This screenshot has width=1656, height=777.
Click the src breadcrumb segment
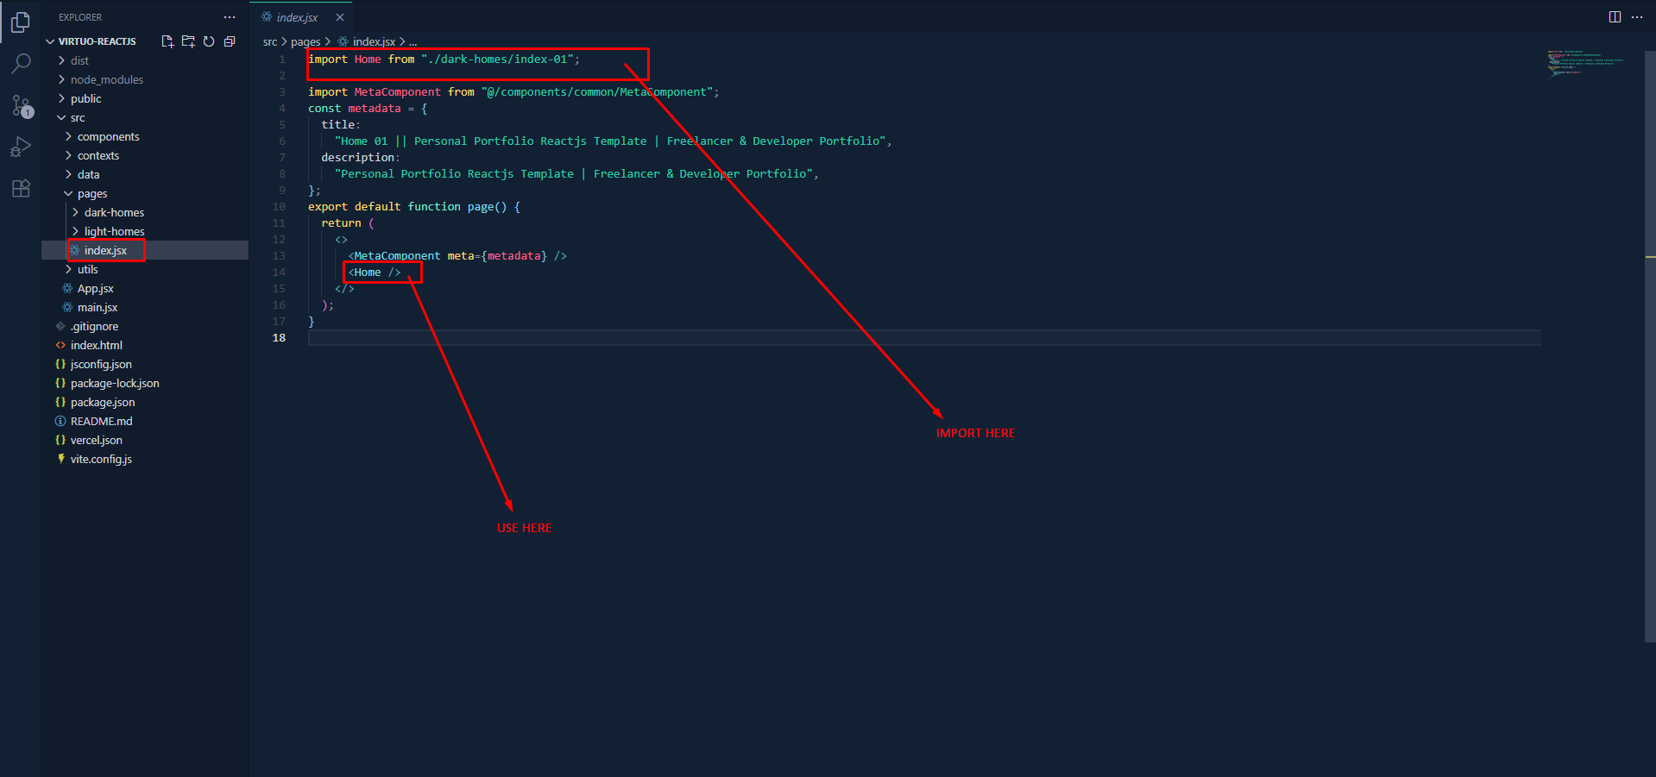(x=270, y=41)
